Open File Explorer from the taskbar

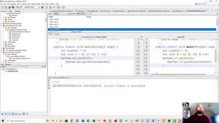tap(61, 121)
